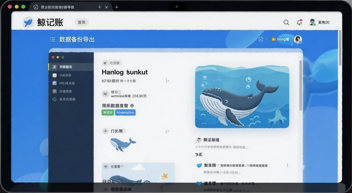Screen dimensions: 352x193
Task: Close the current browser tab
Action: (x=106, y=7)
